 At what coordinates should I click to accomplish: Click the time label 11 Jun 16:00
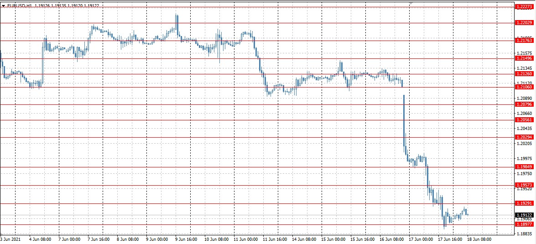[275, 239]
